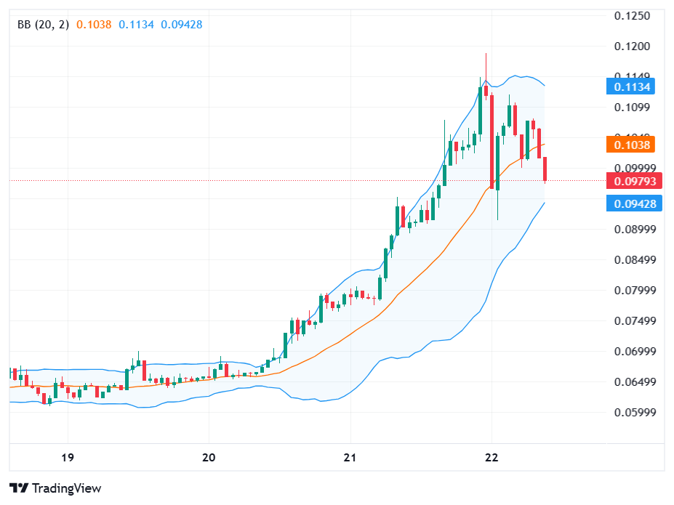The width and height of the screenshot is (674, 505).
Task: Select blue 0.1134 tag on the price axis
Action: (630, 86)
